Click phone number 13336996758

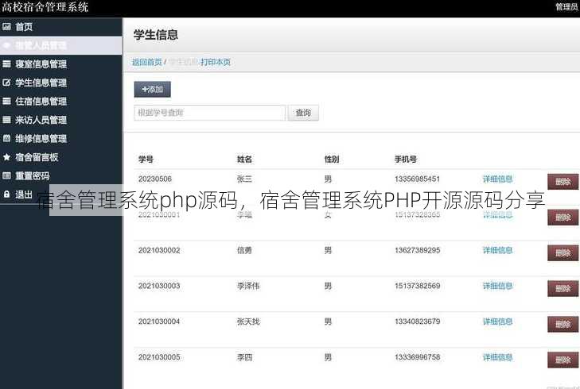(x=417, y=357)
